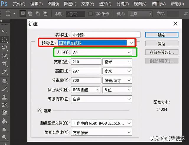Open the 视图(V) menu
The height and width of the screenshot is (145, 189).
140,4
